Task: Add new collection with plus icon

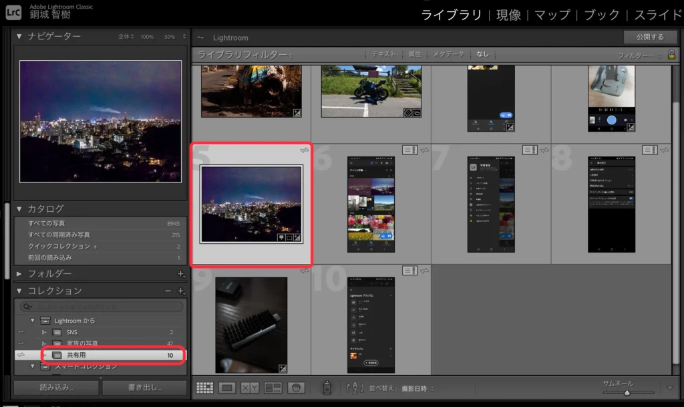Action: click(180, 291)
